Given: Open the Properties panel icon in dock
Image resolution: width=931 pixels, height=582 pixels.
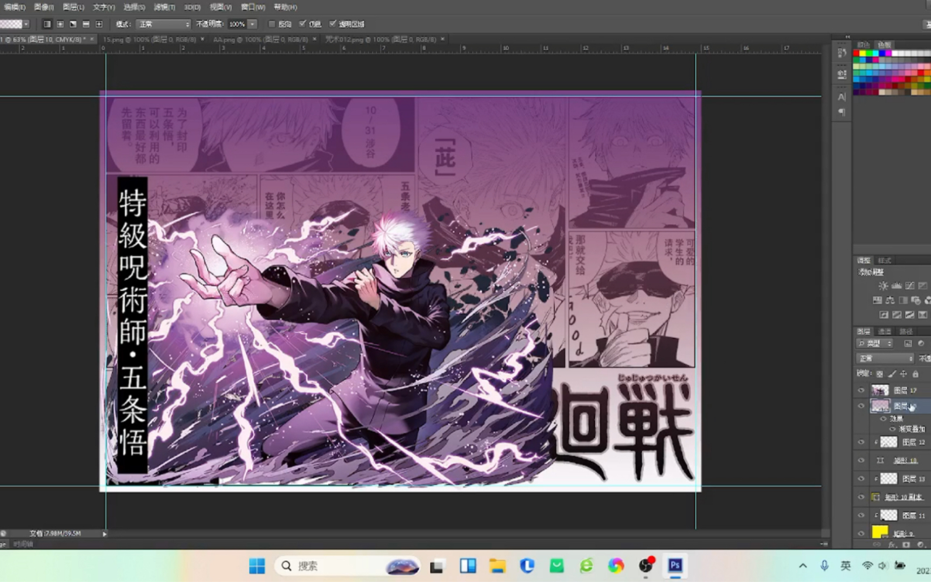Looking at the screenshot, I should tap(842, 74).
